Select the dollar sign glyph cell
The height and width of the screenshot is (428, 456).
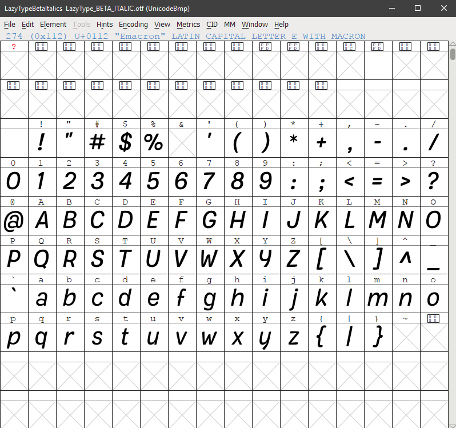tap(125, 143)
